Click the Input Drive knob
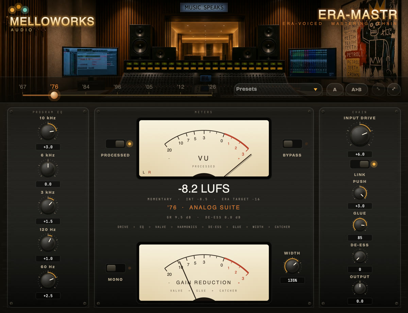Viewport: 408px width, 313px height. [x=360, y=135]
